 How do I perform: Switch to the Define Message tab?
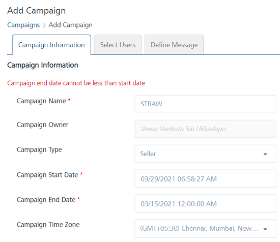tap(174, 45)
